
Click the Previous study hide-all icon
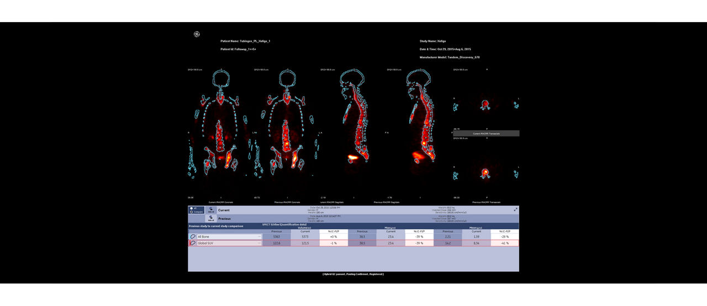tap(210, 219)
